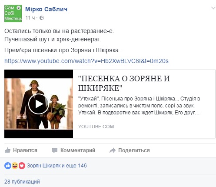Open the laughing haha reaction icon
The height and width of the screenshot is (187, 216).
coord(15,166)
